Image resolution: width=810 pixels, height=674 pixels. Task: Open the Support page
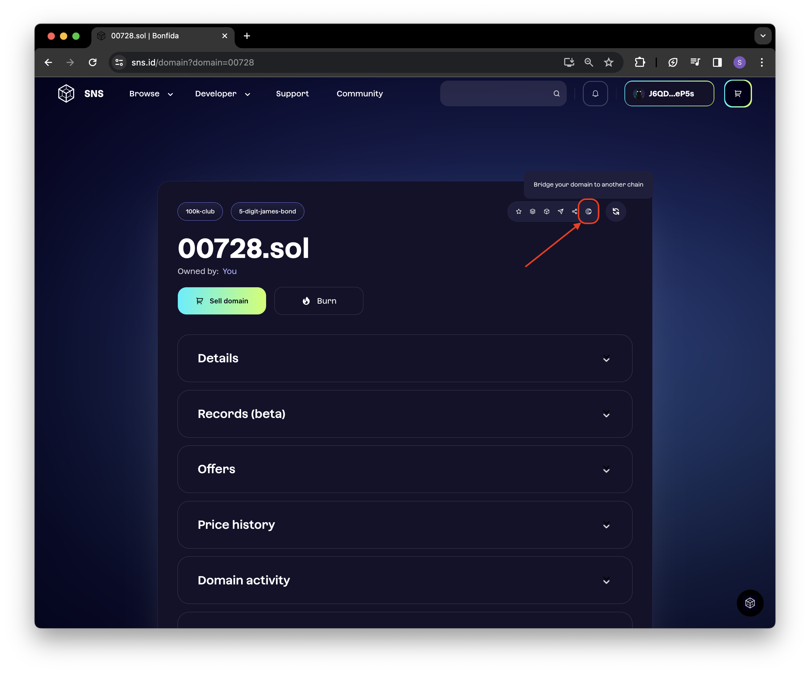pos(292,94)
